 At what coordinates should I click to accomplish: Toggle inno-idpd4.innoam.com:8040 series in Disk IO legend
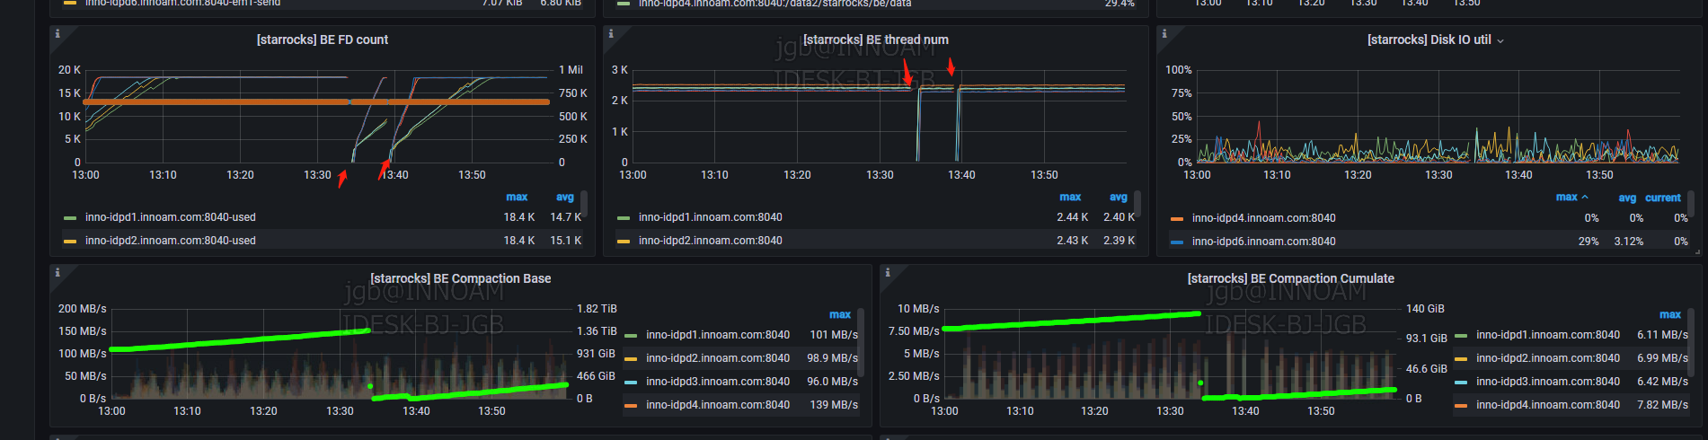[x=1264, y=218]
